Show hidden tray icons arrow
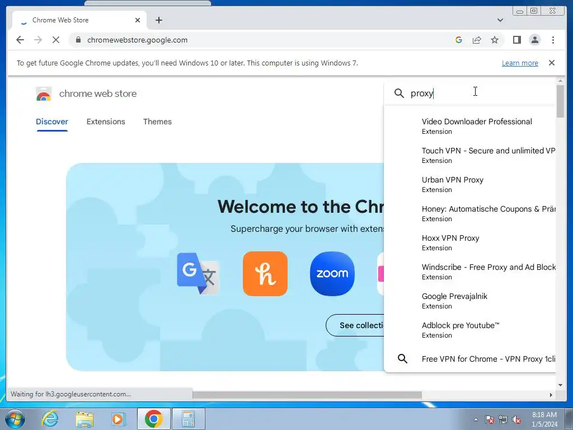573x430 pixels. [x=476, y=419]
